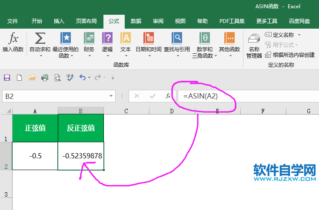Click Define Name (定义名称) button
The height and width of the screenshot is (210, 319).
(x=279, y=35)
